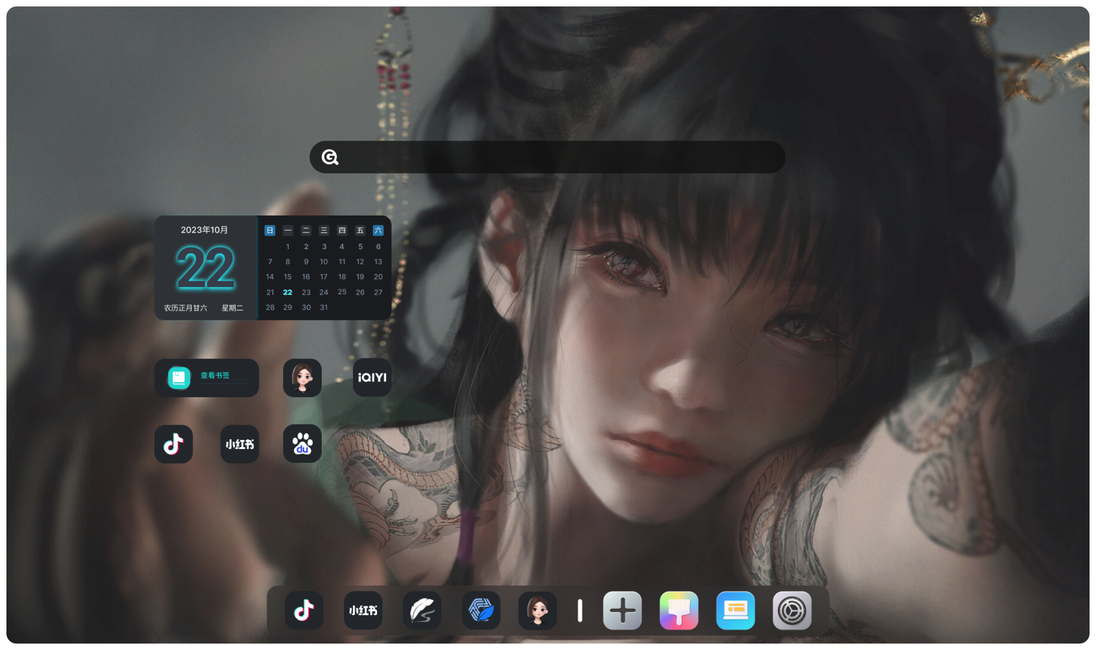The height and width of the screenshot is (650, 1096).
Task: Click the large 22 date number
Action: [x=205, y=268]
